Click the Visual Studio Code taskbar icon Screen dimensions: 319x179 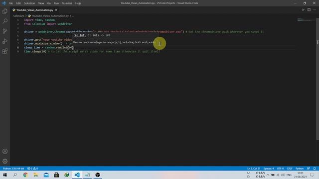(x=77, y=175)
